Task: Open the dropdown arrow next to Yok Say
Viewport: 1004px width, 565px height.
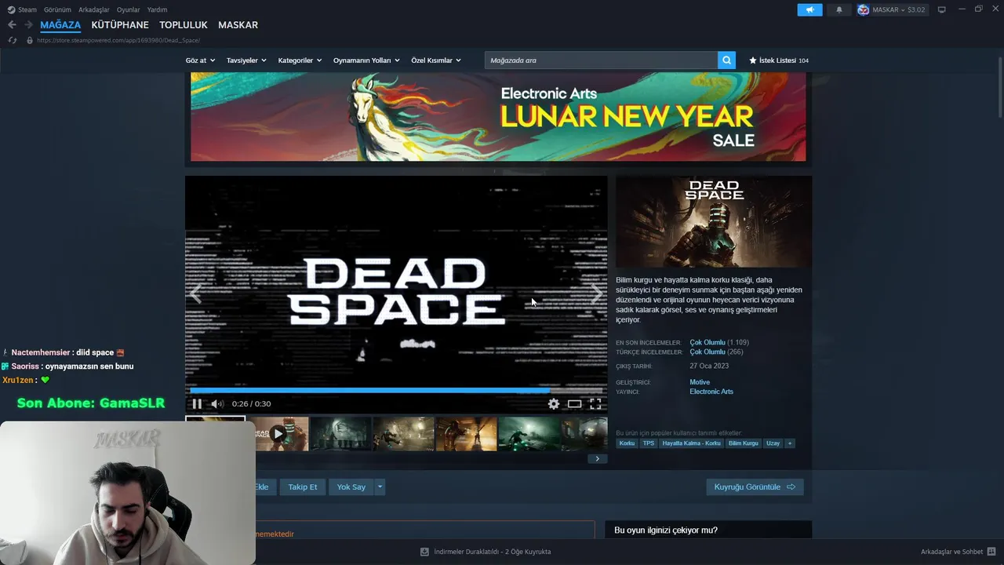Action: (x=380, y=487)
